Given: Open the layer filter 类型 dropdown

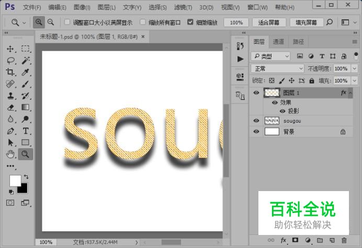Looking at the screenshot, I should 270,56.
